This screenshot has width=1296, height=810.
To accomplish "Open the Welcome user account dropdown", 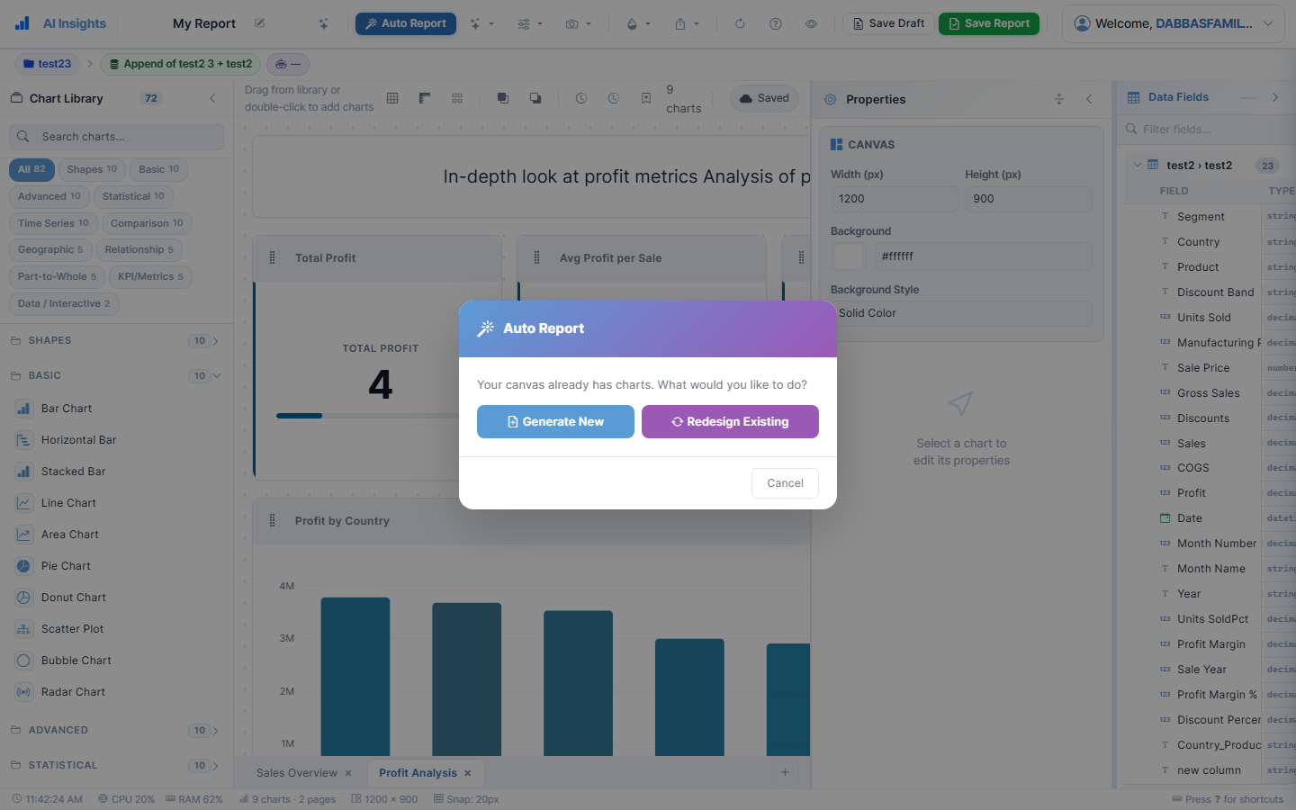I will [x=1174, y=24].
